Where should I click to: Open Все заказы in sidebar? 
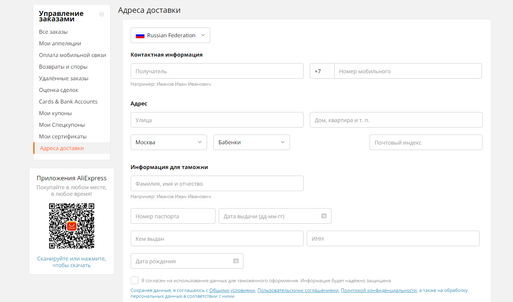[x=54, y=32]
